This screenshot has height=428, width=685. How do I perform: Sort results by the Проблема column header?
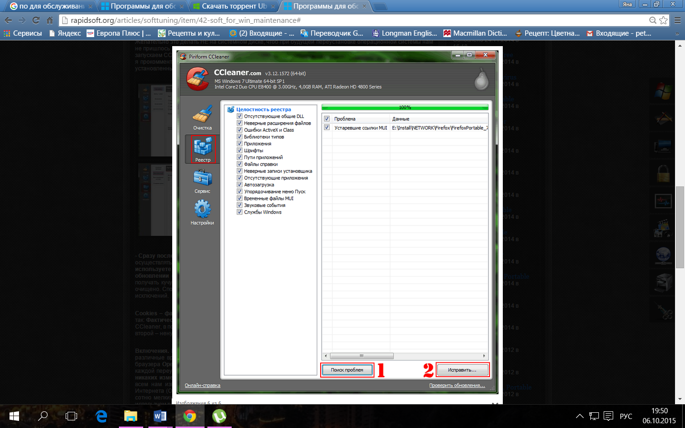(x=360, y=118)
